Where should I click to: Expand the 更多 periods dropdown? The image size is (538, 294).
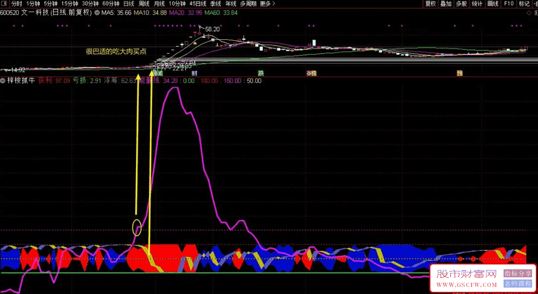(x=267, y=3)
